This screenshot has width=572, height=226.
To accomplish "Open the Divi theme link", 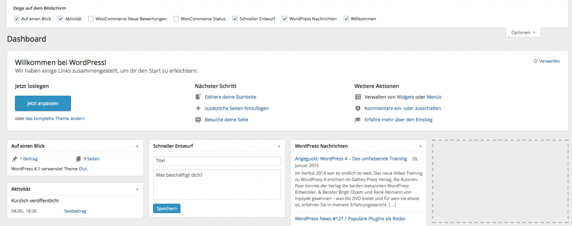I will (83, 169).
